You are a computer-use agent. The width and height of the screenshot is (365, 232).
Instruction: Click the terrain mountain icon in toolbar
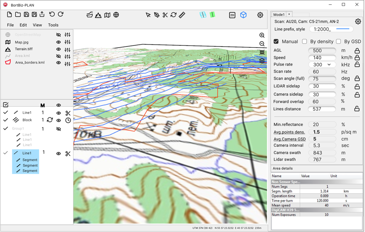click(98, 15)
